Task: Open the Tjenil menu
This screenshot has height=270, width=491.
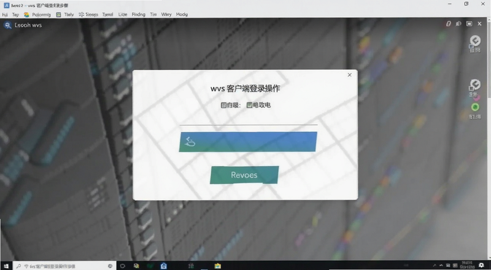Action: pos(108,14)
